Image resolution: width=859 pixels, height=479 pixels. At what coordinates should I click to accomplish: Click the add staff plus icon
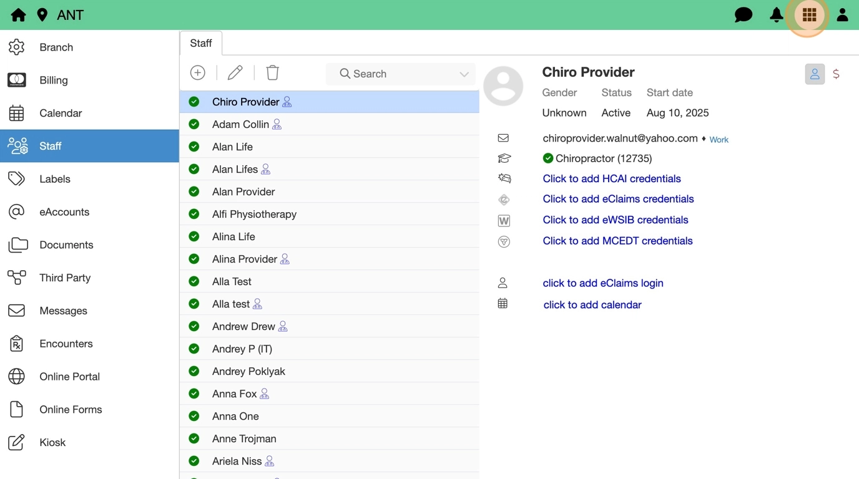[x=198, y=73]
